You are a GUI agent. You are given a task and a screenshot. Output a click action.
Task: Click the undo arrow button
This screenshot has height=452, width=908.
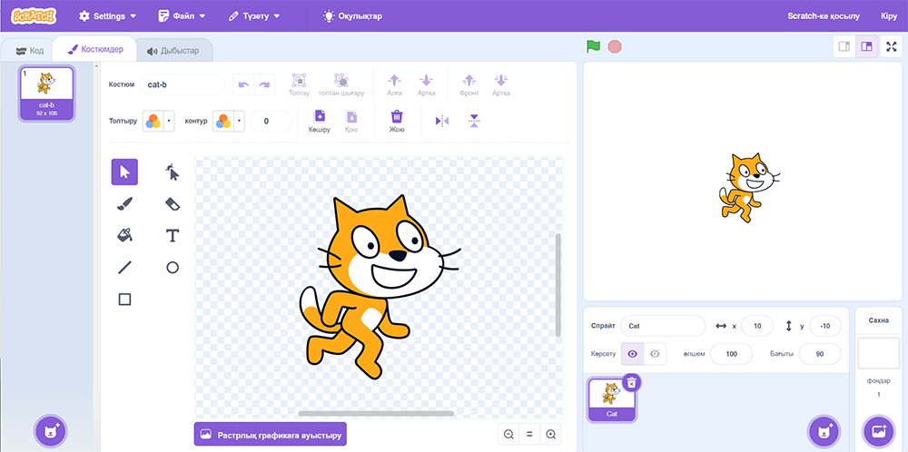click(x=243, y=84)
